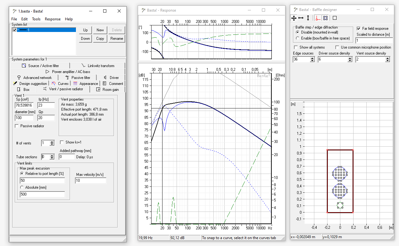The width and height of the screenshot is (399, 246).
Task: Click the Sp [cm²] input field
Action: click(24, 105)
